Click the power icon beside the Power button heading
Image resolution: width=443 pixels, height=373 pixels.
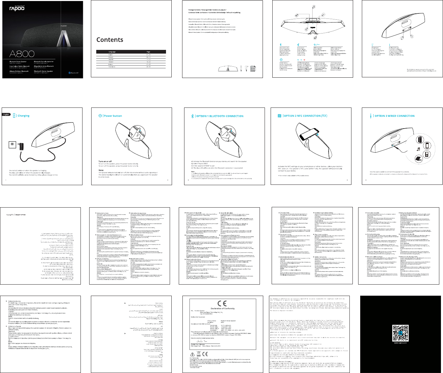click(100, 116)
